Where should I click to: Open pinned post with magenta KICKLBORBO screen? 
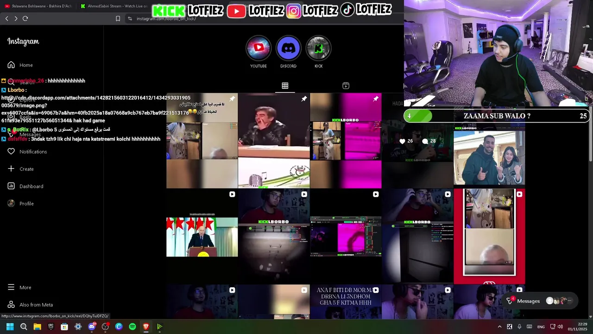(346, 141)
